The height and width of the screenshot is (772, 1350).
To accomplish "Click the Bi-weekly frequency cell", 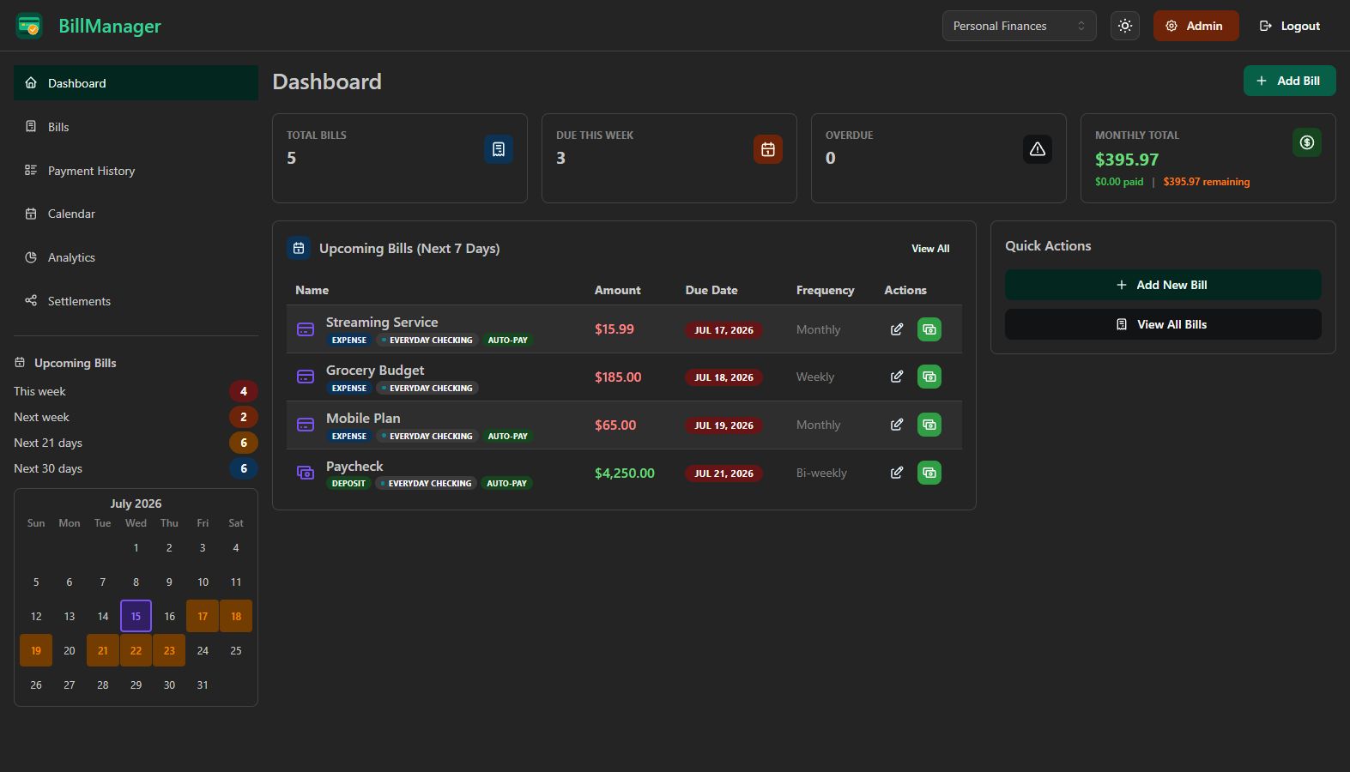I will click(x=821, y=473).
